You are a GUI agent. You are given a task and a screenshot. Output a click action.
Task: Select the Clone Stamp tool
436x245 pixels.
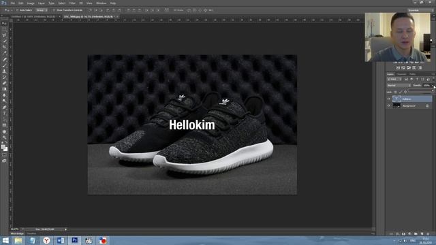4,71
